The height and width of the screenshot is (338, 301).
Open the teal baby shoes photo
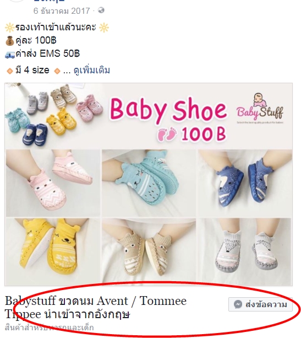(x=149, y=183)
